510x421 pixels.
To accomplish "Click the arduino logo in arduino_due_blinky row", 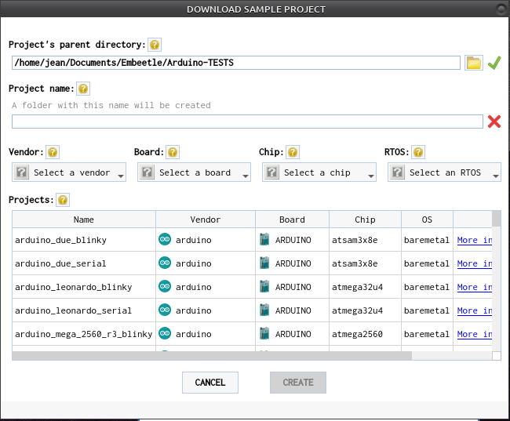I will pyautogui.click(x=165, y=239).
